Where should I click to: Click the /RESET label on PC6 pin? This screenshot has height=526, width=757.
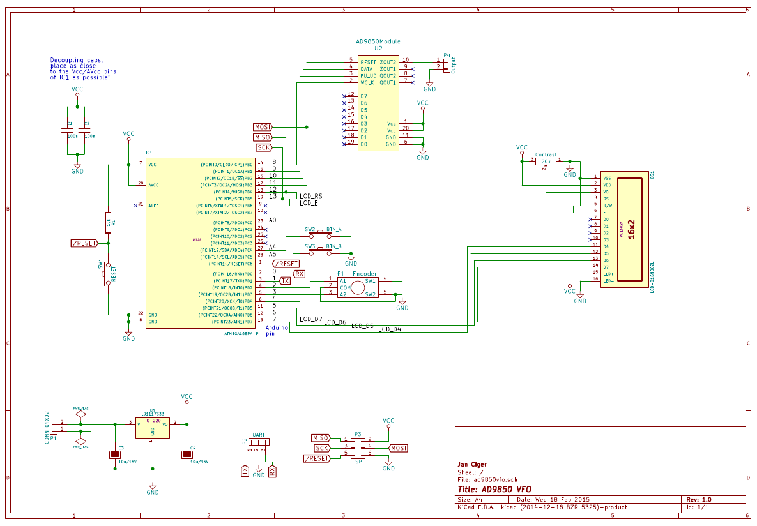[286, 264]
